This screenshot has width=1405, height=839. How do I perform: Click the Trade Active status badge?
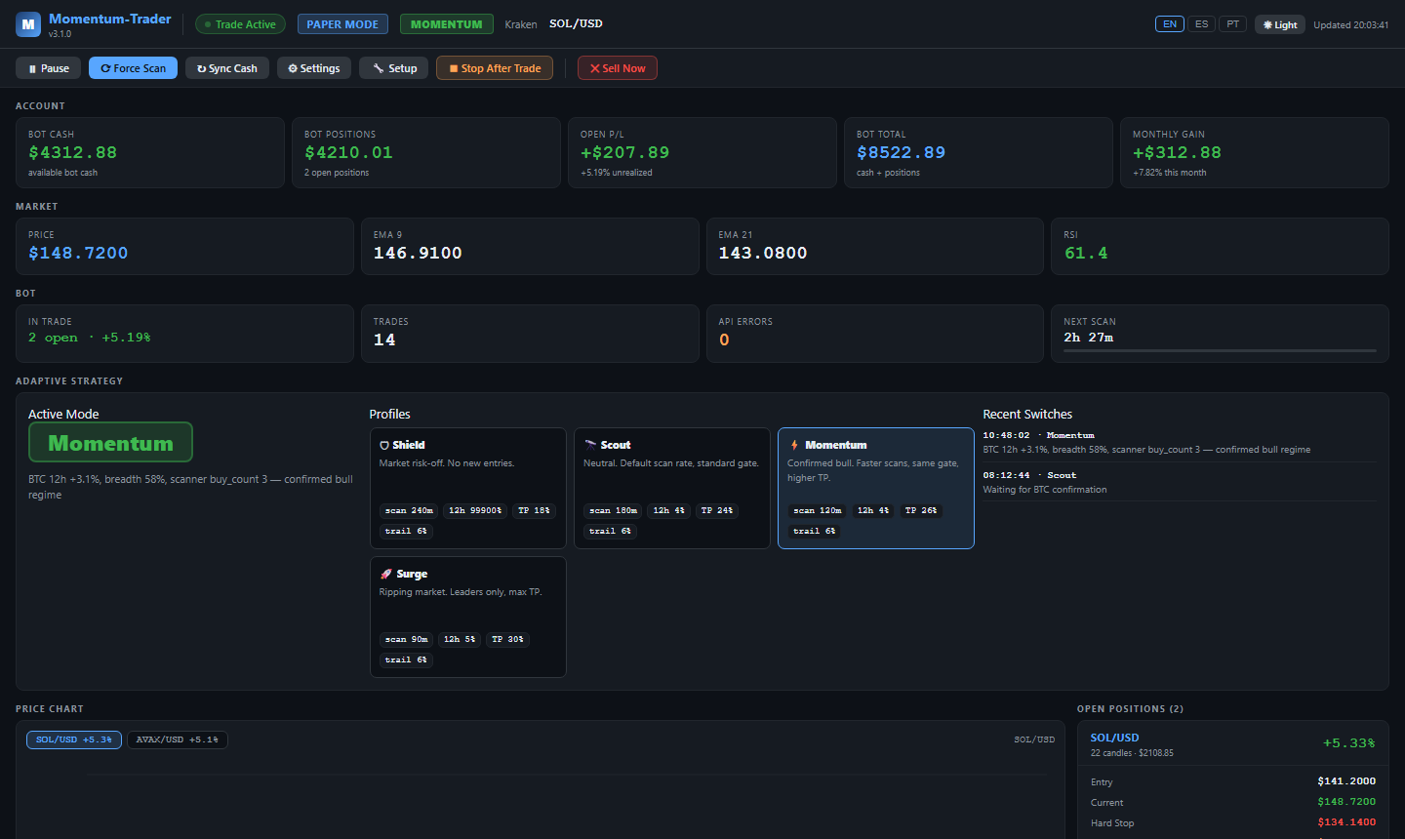(240, 24)
